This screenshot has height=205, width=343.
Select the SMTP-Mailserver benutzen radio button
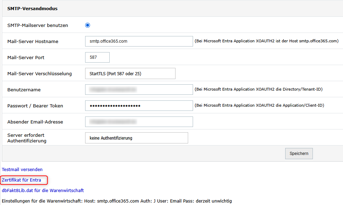tap(88, 25)
